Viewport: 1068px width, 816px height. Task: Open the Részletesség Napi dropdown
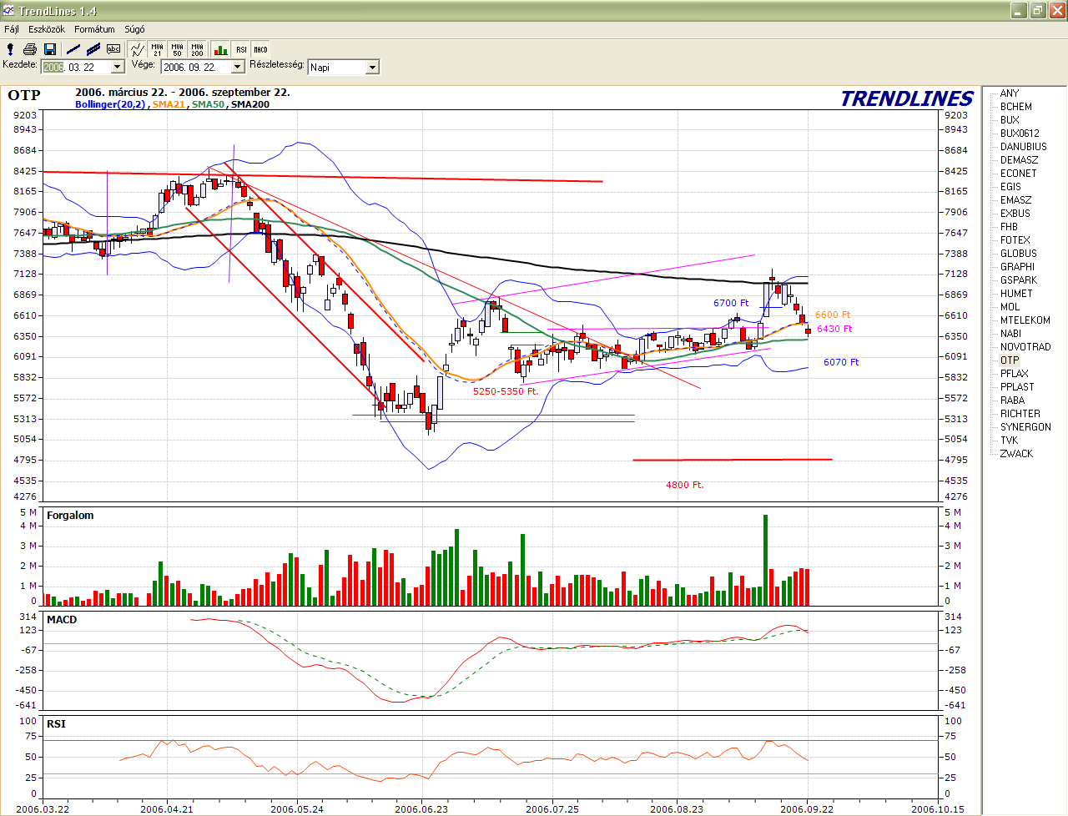373,67
